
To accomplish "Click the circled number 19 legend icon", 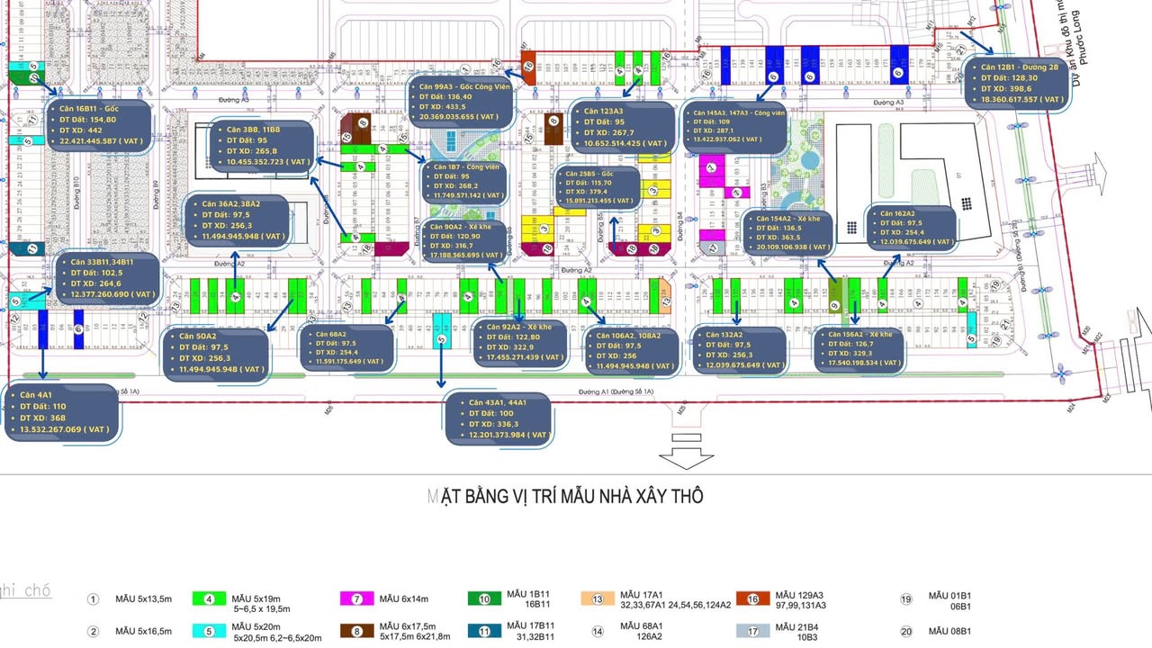I will tap(906, 599).
